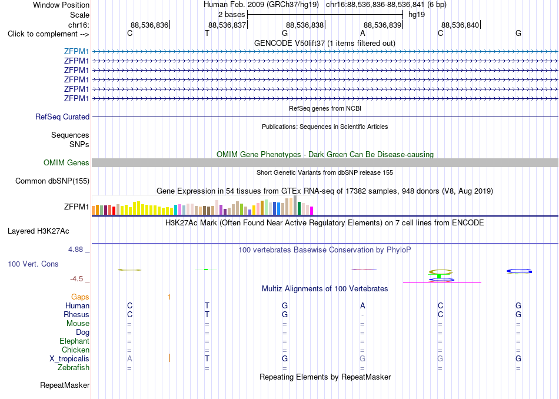559x399 pixels.
Task: Click the SNPs track label
Action: [79, 144]
